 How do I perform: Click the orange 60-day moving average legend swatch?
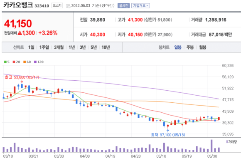(25, 62)
